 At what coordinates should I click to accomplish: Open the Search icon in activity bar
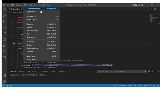tap(4, 15)
